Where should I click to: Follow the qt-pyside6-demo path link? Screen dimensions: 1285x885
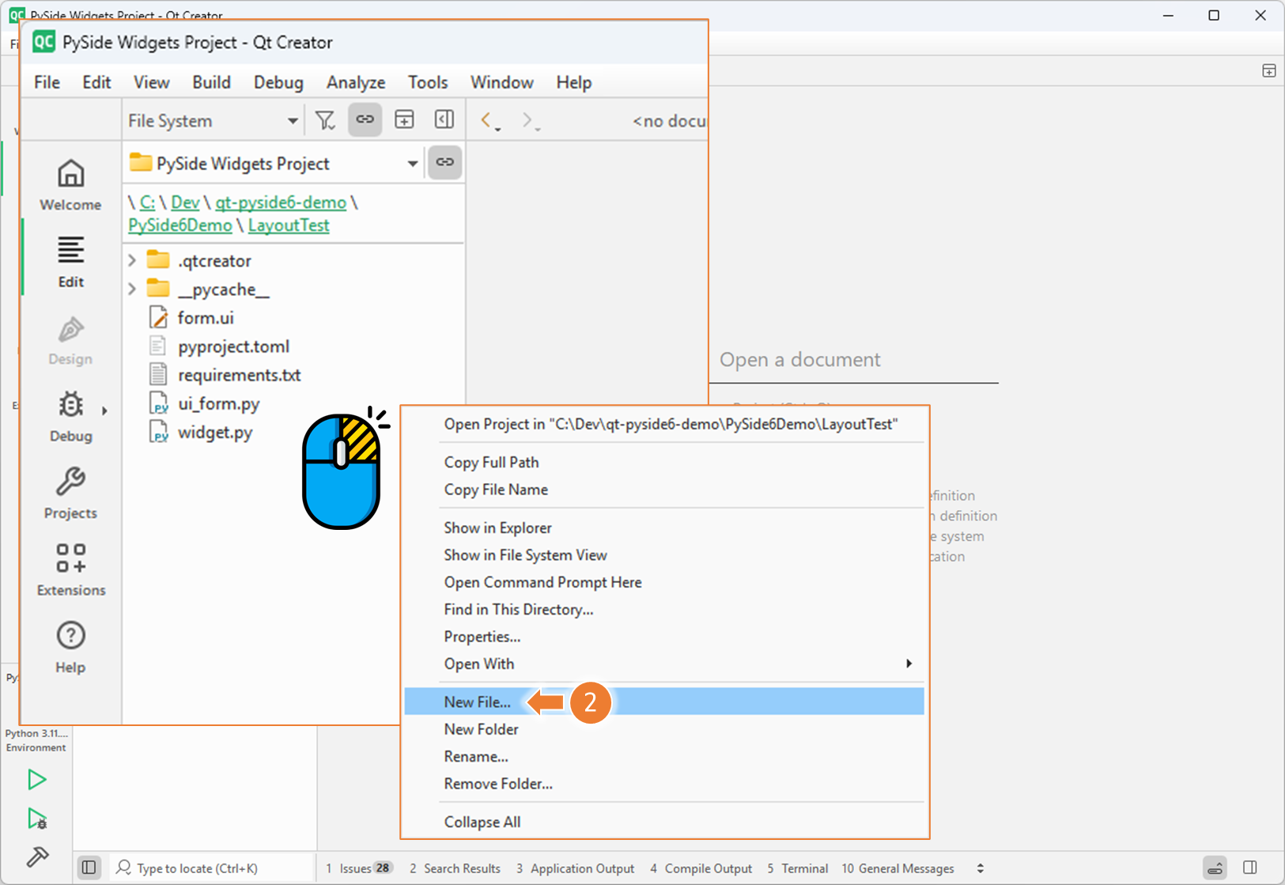(x=281, y=202)
